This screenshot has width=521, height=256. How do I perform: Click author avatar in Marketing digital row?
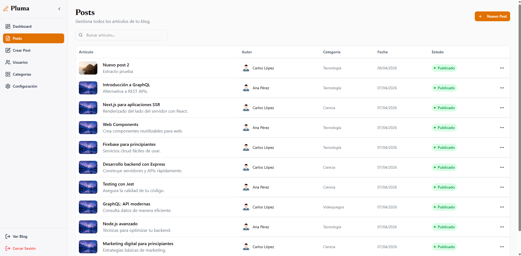[246, 247]
